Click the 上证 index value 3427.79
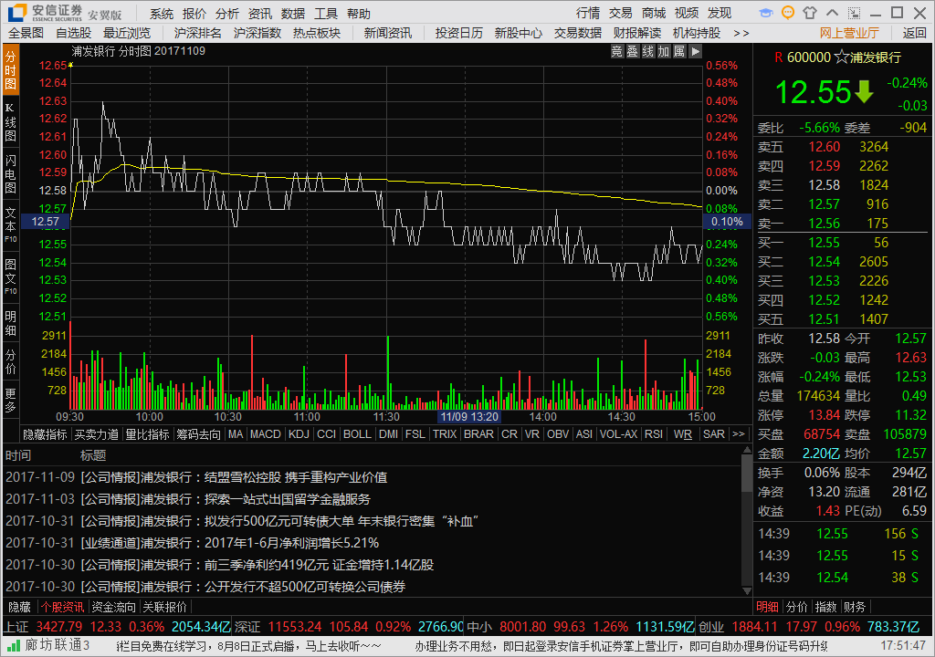Screen dimensions: 935x657 point(59,627)
